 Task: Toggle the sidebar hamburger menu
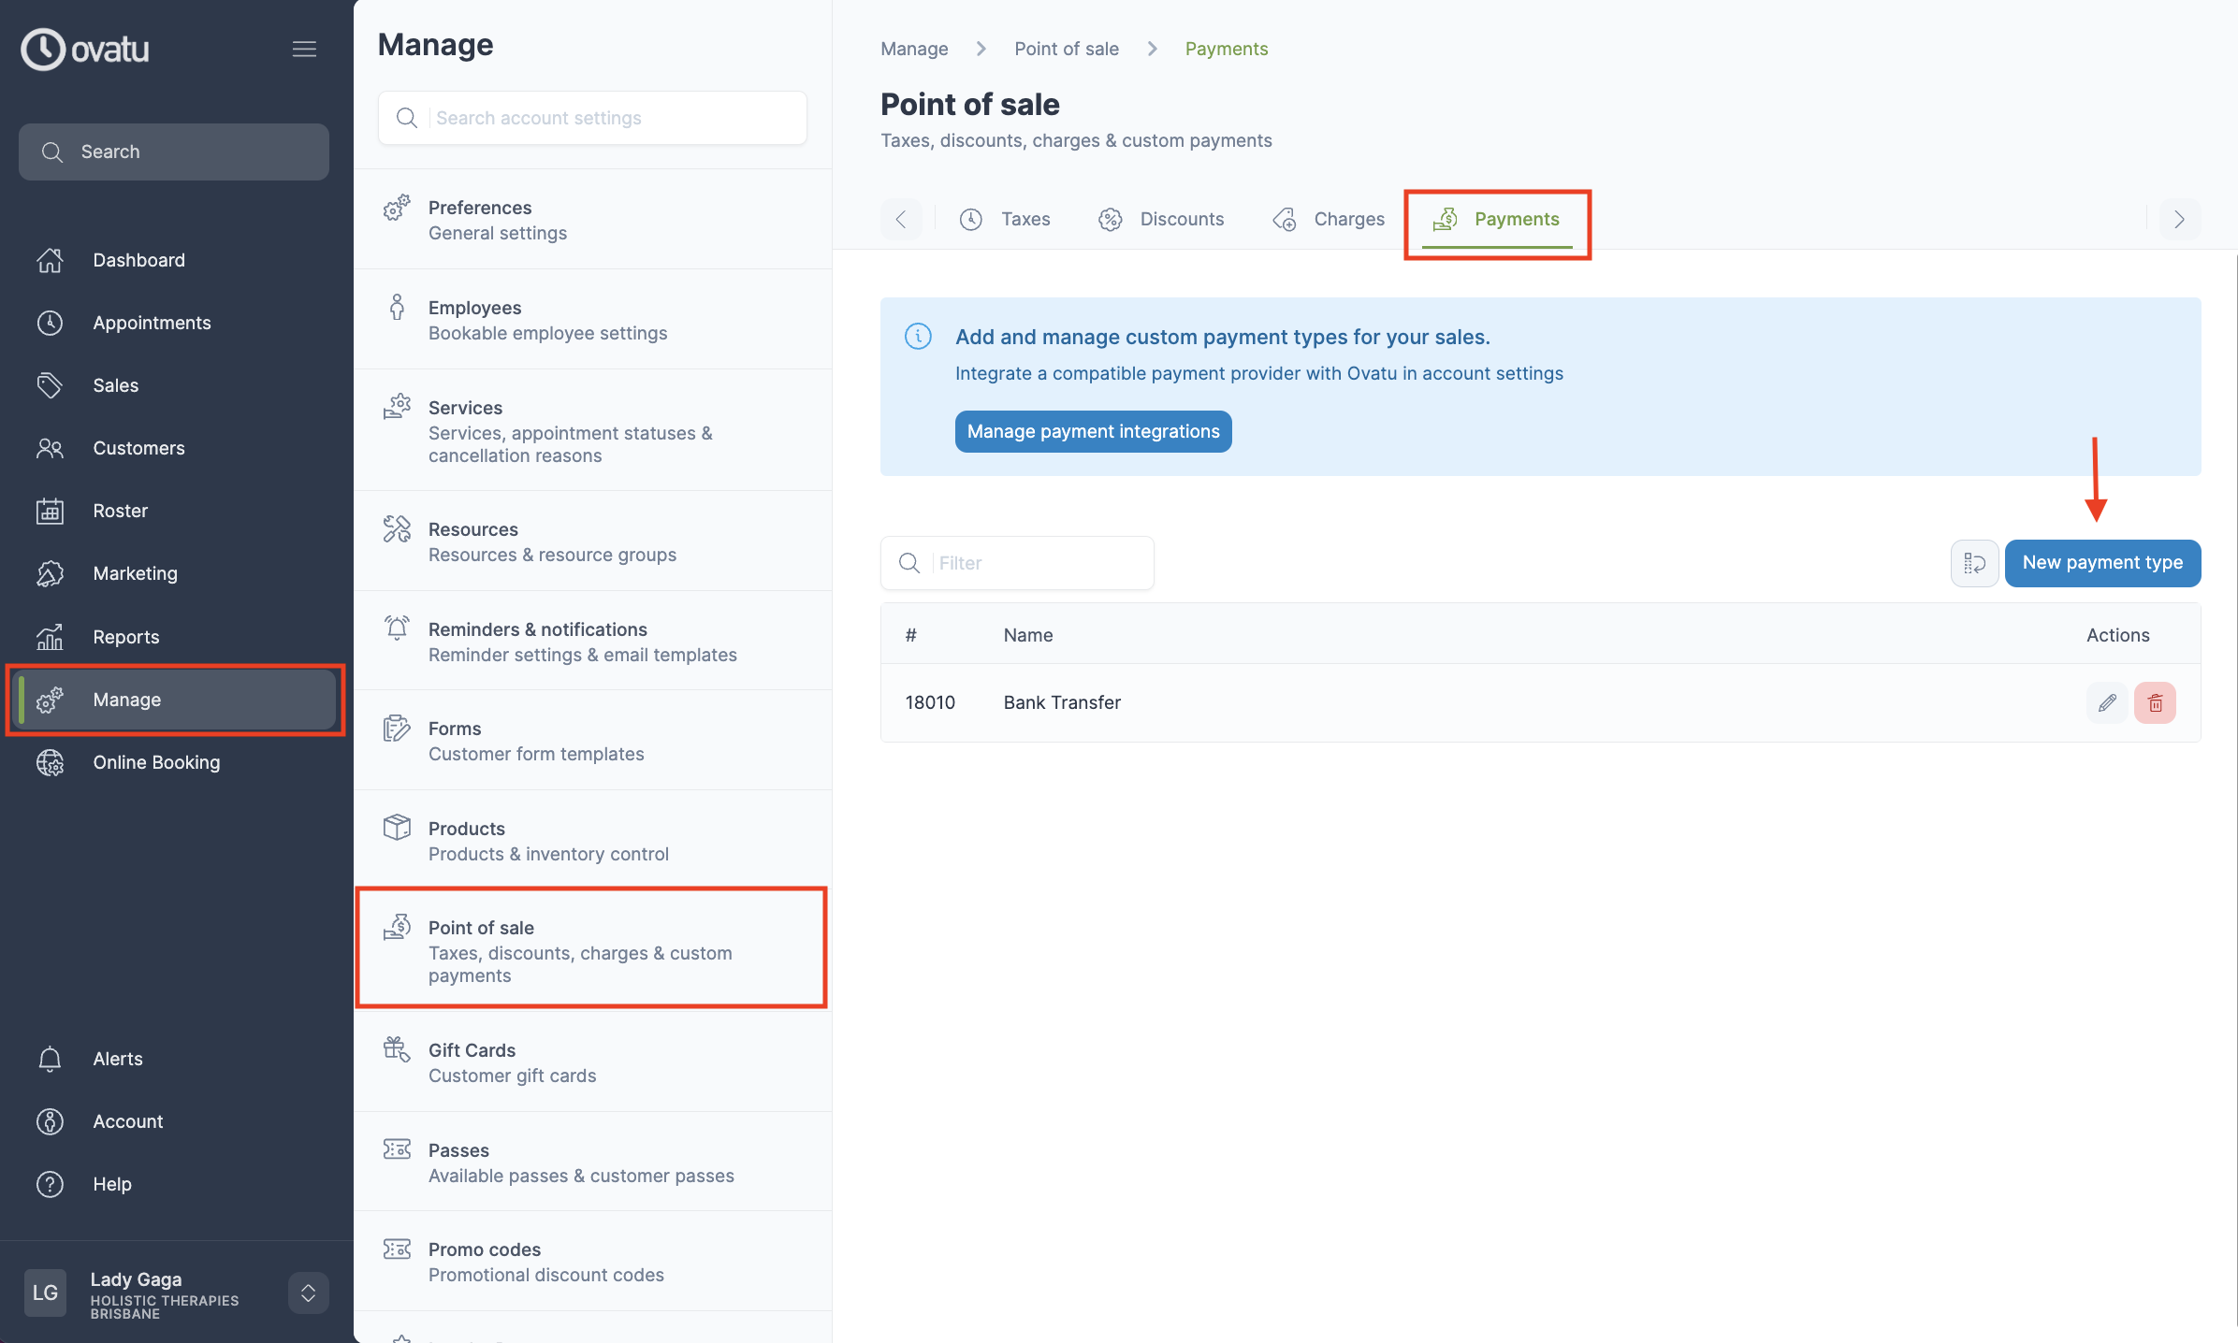click(304, 49)
